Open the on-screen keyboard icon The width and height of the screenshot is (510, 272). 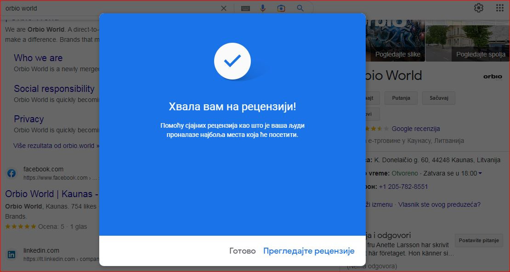pyautogui.click(x=245, y=8)
